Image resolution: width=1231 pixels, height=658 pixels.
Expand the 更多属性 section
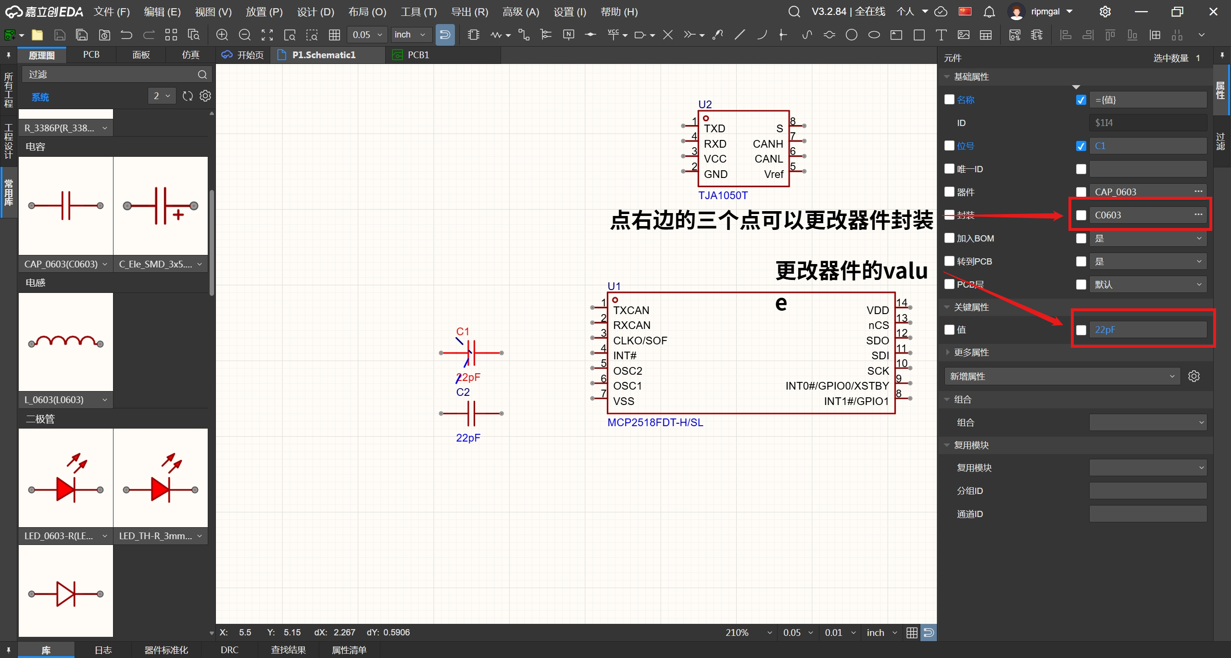pos(971,353)
